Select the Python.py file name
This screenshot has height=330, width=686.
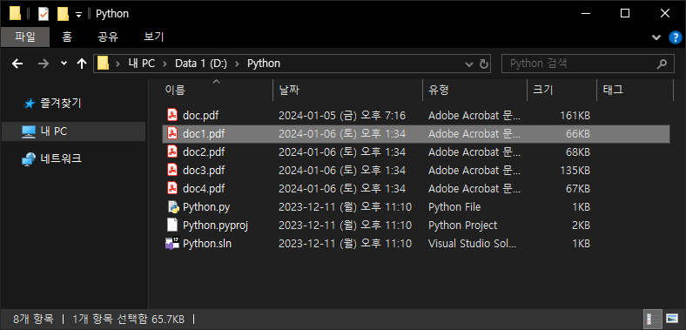pos(206,206)
